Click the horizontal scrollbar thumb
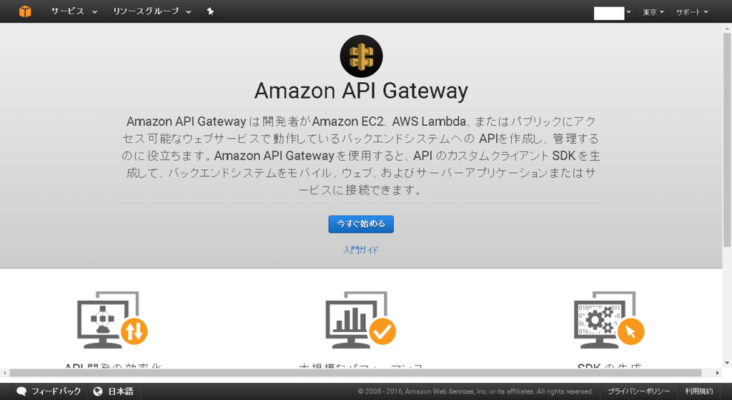This screenshot has height=400, width=732. click(x=356, y=372)
